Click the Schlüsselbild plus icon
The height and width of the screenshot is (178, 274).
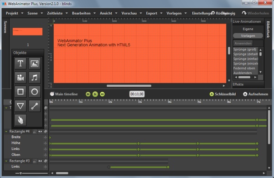click(212, 94)
